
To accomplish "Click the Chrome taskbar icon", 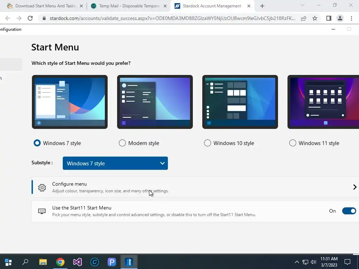I will point(60,262).
